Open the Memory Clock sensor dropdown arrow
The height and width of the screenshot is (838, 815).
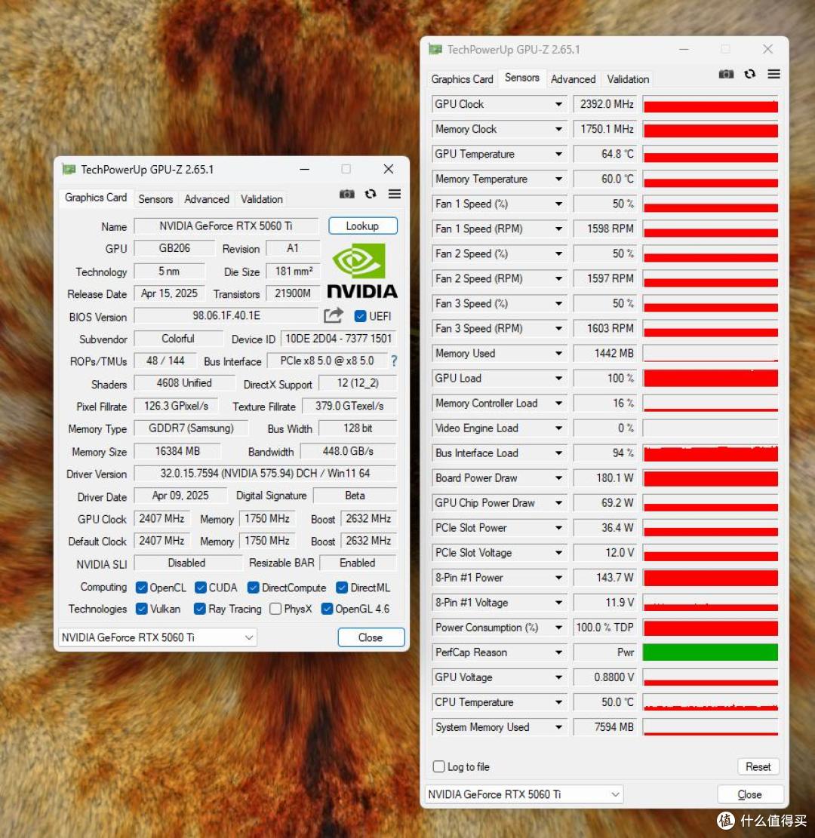point(558,129)
